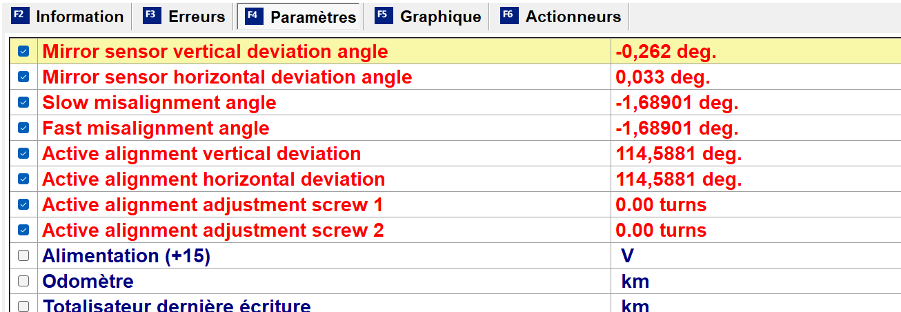Image resolution: width=901 pixels, height=312 pixels.
Task: Click the F2 key icon
Action: coord(21,16)
